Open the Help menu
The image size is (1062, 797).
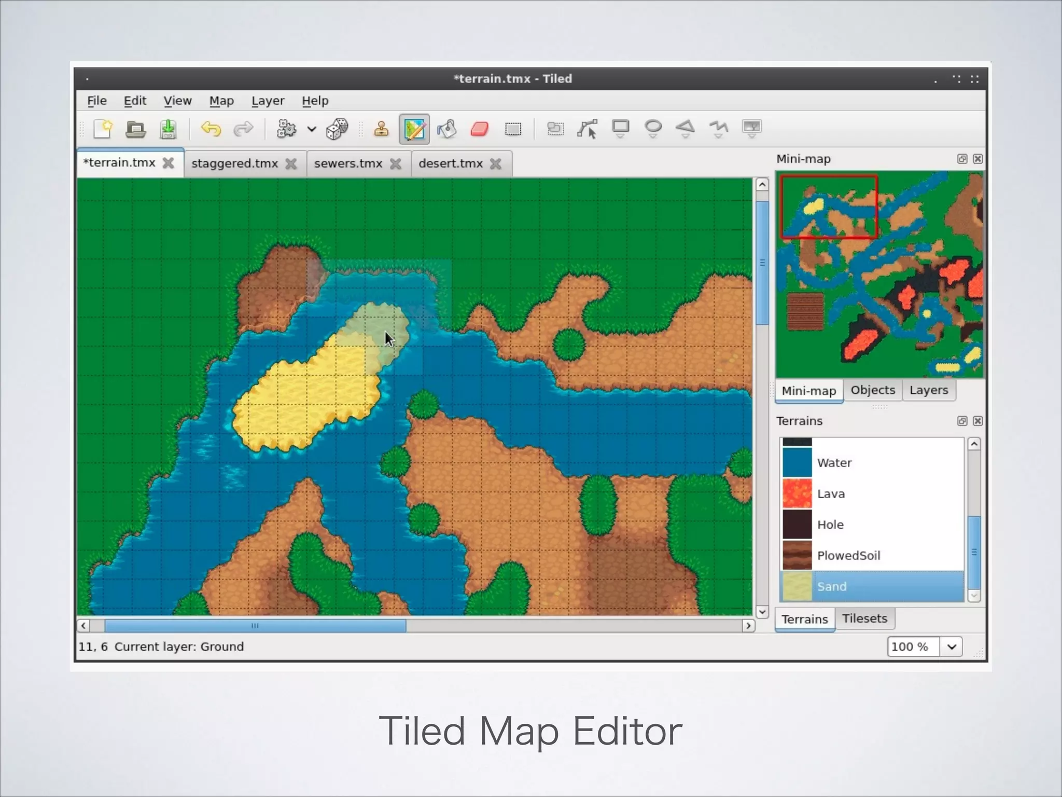click(315, 101)
